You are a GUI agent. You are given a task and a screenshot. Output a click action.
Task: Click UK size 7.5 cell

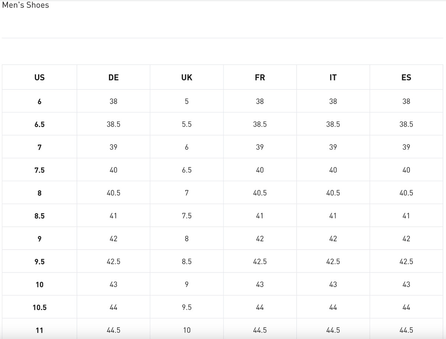[x=187, y=216]
